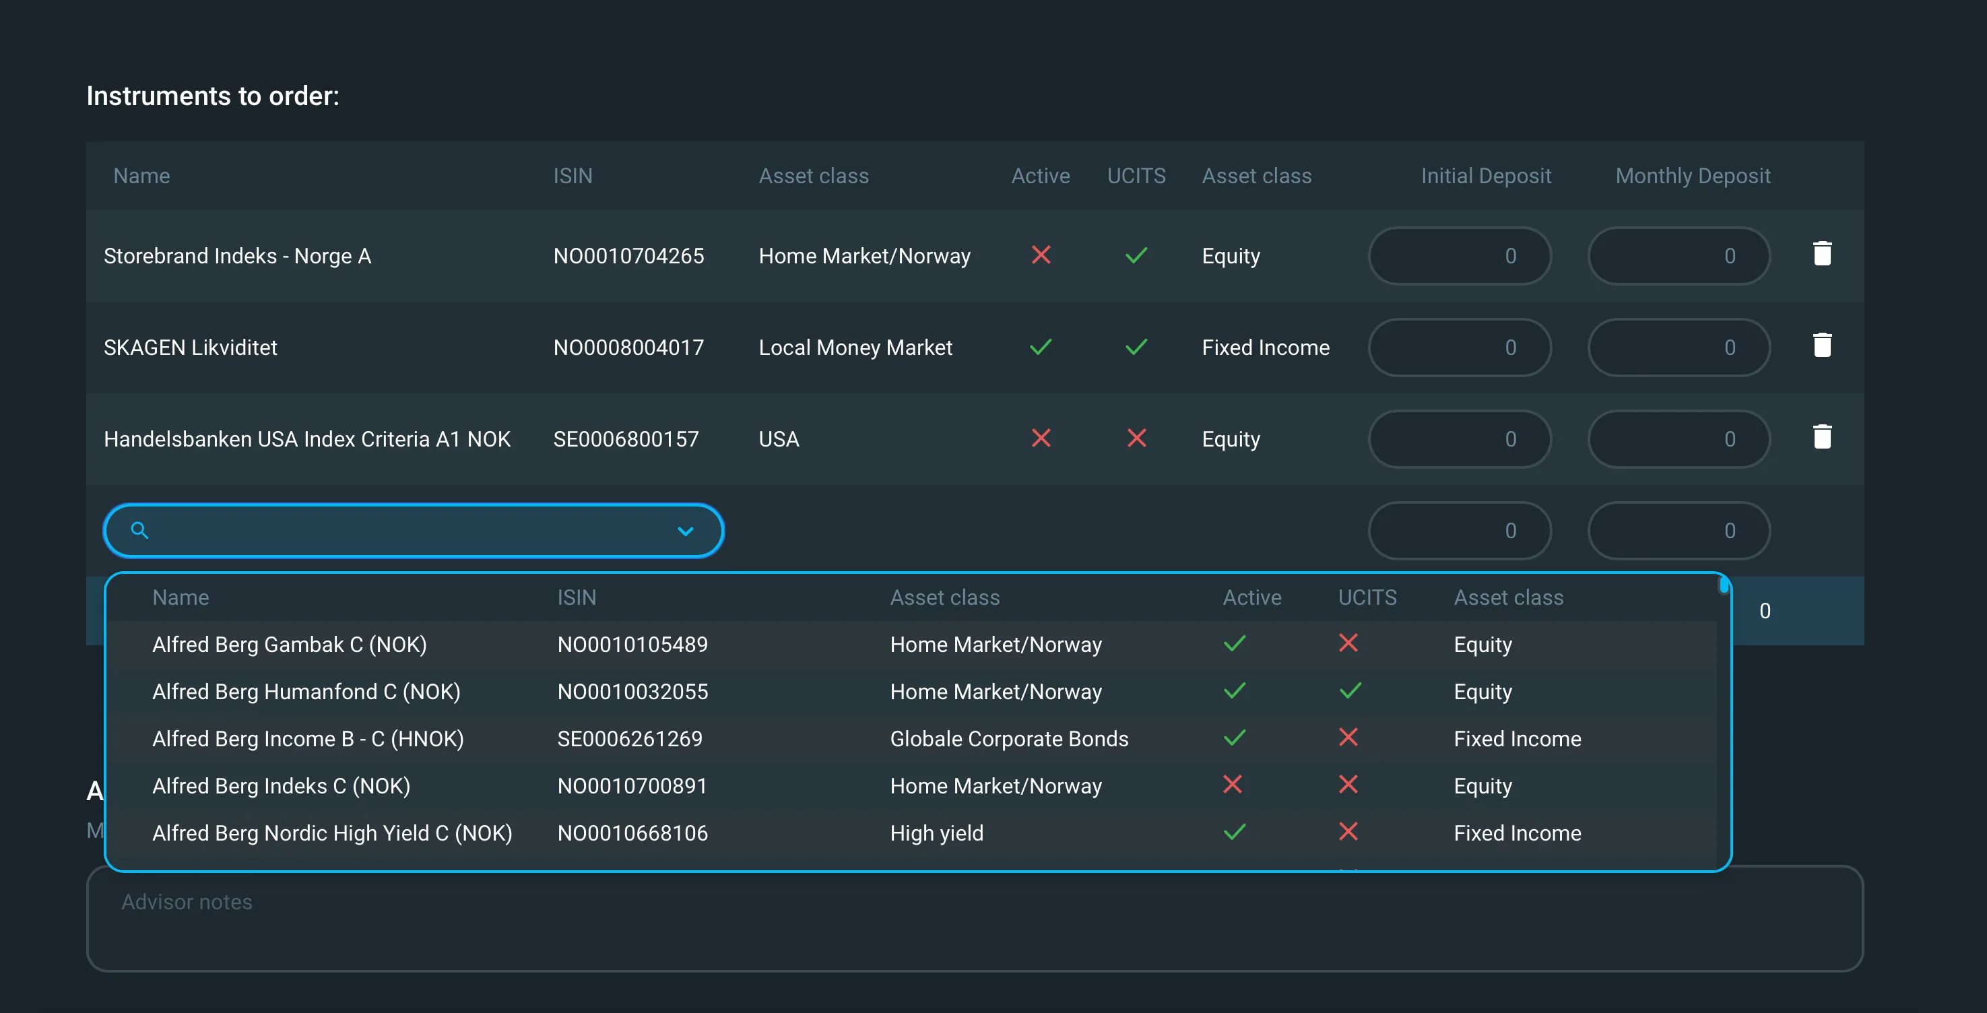The height and width of the screenshot is (1013, 1987).
Task: Click Active cross for Alfred Berg Indeks
Action: (x=1233, y=784)
